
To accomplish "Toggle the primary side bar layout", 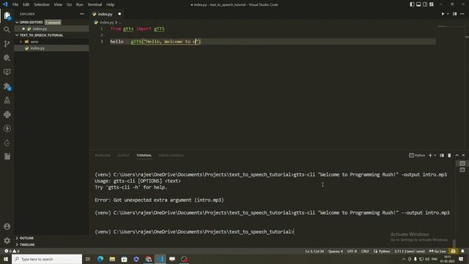I will coord(412,4).
